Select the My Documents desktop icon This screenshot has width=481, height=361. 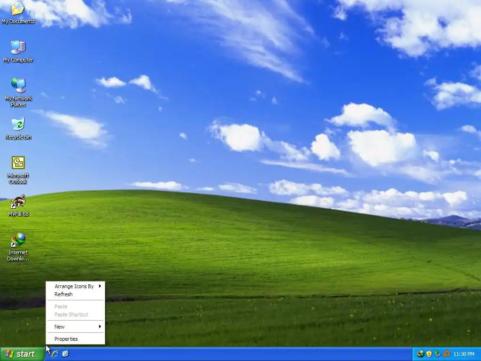click(18, 12)
